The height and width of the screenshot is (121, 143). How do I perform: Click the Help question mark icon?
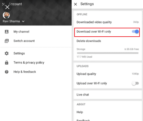click(7, 72)
